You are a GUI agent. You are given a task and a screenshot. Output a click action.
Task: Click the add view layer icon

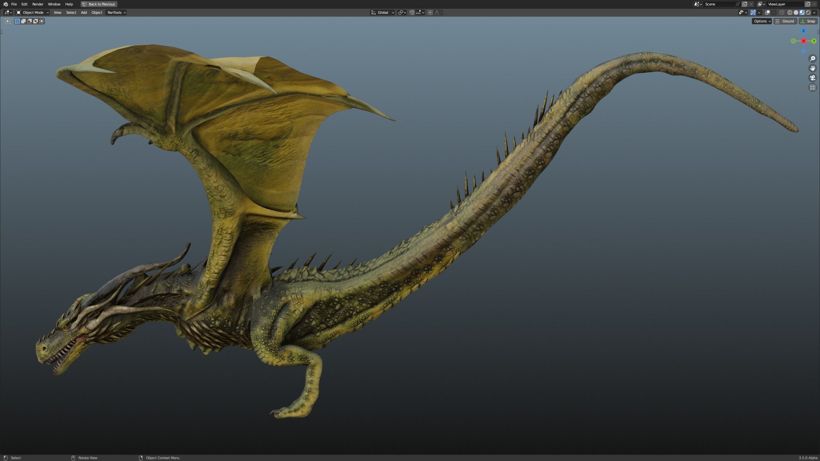[x=808, y=4]
